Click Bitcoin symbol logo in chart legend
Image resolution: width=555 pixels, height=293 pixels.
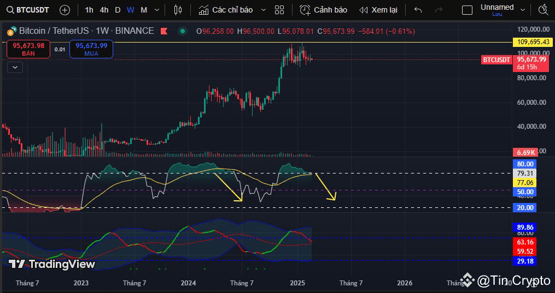12,32
